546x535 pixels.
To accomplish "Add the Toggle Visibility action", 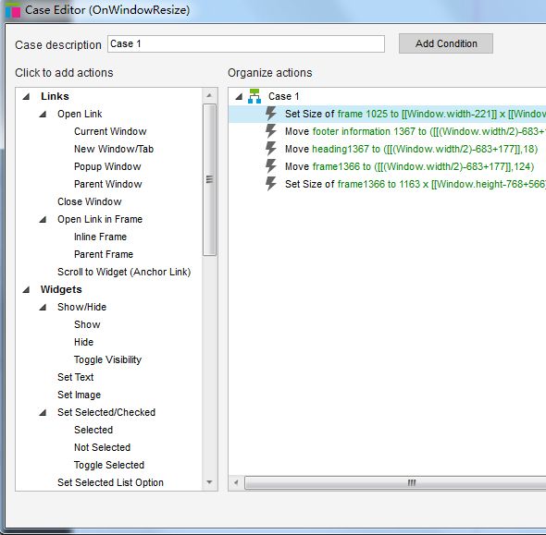I will coord(107,359).
